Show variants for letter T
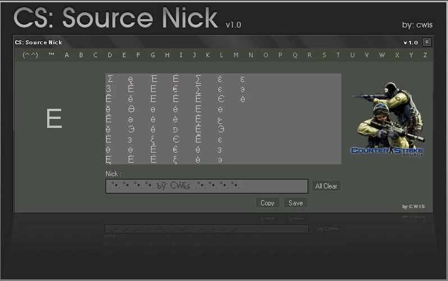This screenshot has height=281, width=448. click(339, 55)
